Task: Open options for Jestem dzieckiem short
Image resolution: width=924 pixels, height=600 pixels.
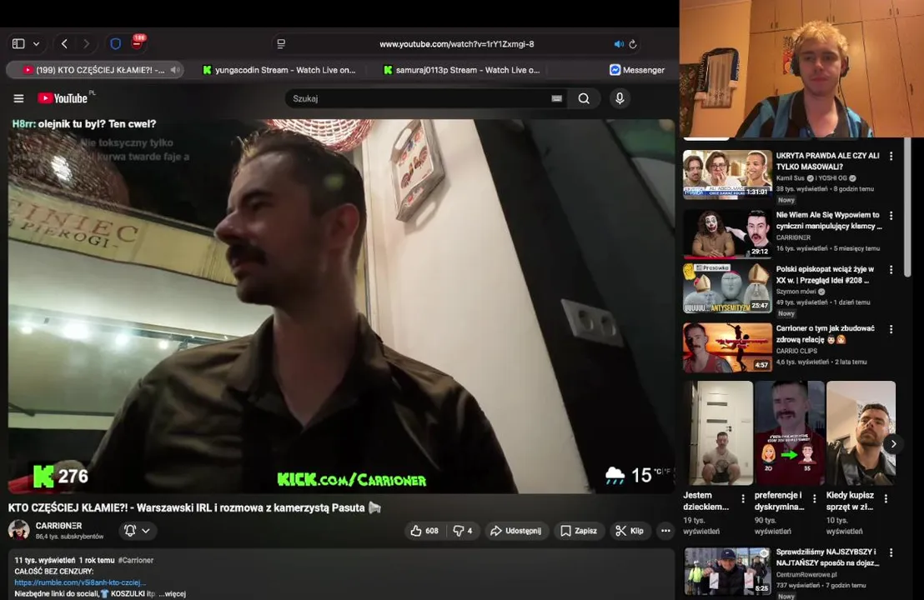Action: coord(743,498)
